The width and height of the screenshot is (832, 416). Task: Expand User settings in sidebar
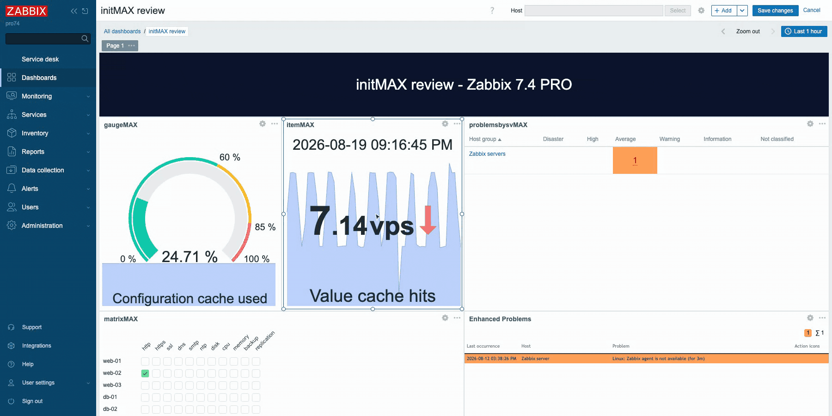(48, 383)
